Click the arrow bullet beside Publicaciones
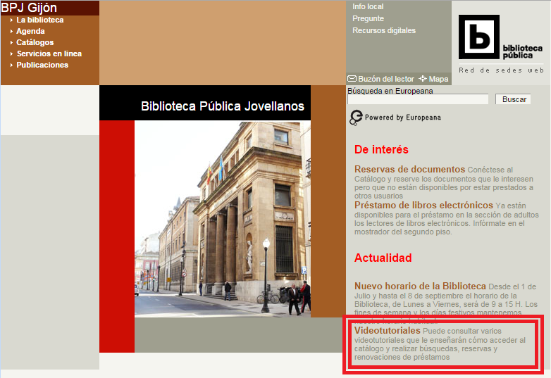Screen dimensions: 551x378 [x=12, y=65]
